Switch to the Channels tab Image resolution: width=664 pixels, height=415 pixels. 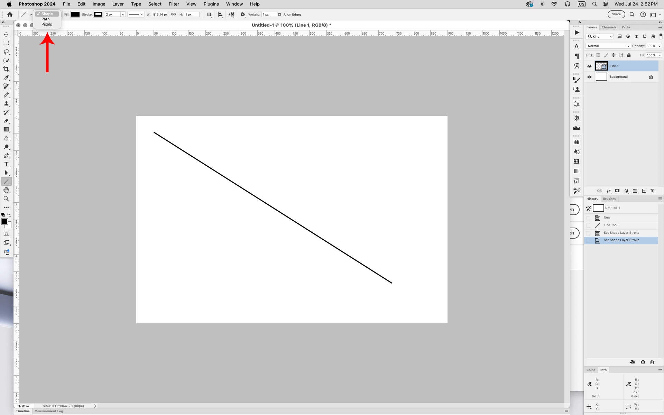(x=609, y=27)
